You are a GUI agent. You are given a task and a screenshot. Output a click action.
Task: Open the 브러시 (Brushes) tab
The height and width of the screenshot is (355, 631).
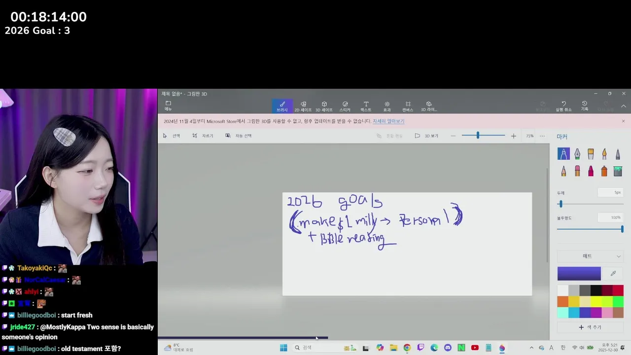tap(282, 106)
